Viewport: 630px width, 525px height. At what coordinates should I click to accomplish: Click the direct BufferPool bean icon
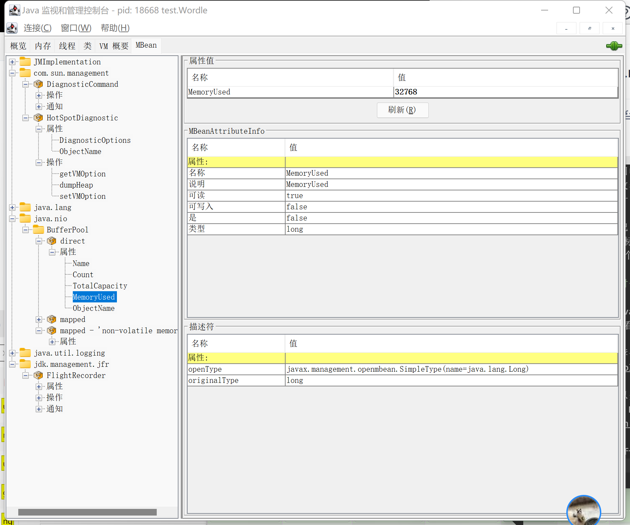coord(51,241)
